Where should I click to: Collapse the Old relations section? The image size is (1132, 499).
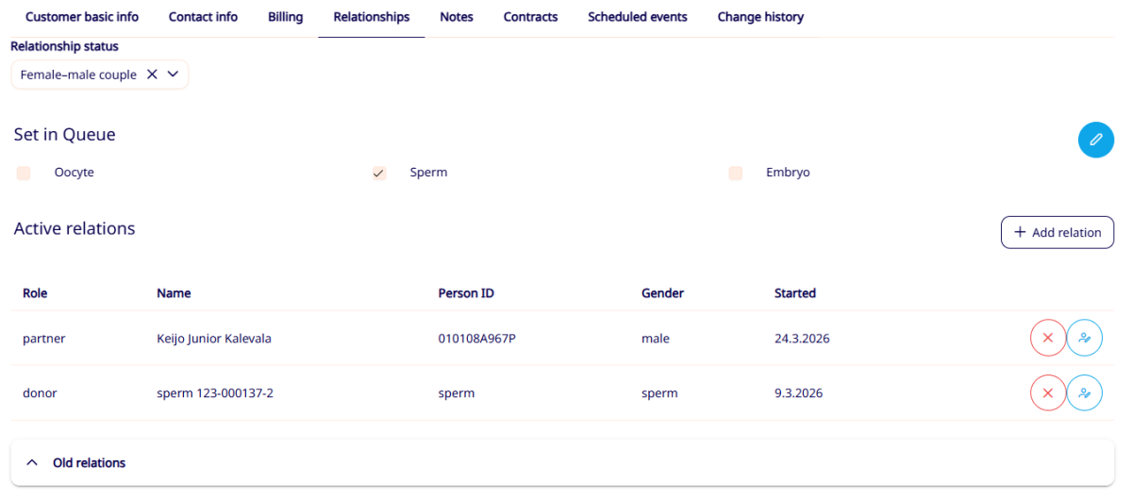coord(32,463)
